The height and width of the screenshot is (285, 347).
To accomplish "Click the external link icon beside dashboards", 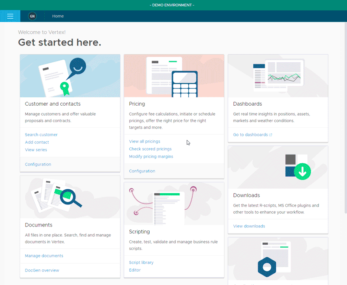I will [x=270, y=135].
